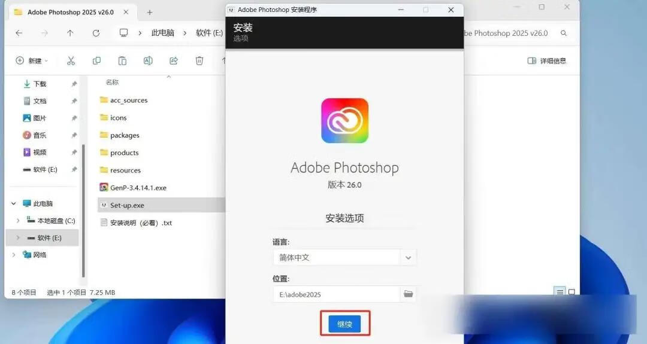This screenshot has height=344, width=647.
Task: Switch to details list view icon in status bar
Action: pos(560,292)
